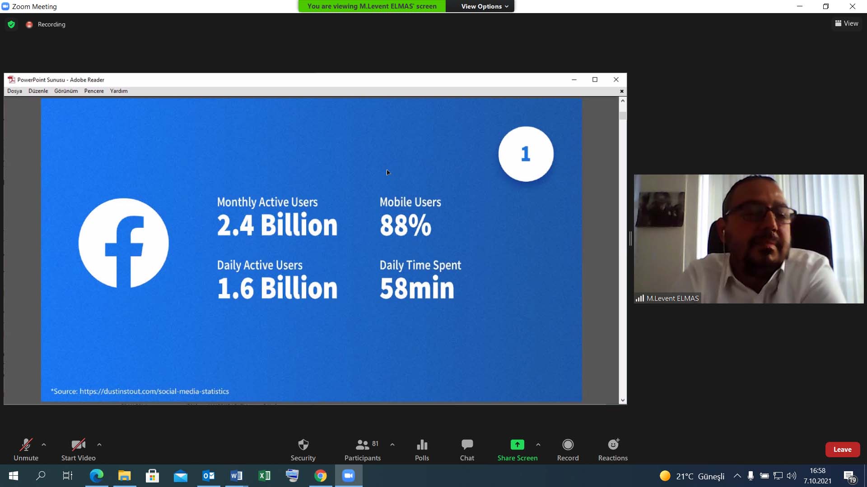Open the Windows Start menu
The width and height of the screenshot is (867, 487).
(14, 476)
